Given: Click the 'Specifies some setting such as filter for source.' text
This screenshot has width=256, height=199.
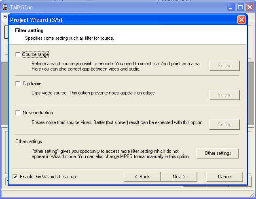Looking at the screenshot, I should pyautogui.click(x=70, y=38).
